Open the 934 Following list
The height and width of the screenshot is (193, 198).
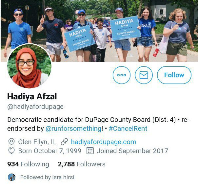pos(28,164)
